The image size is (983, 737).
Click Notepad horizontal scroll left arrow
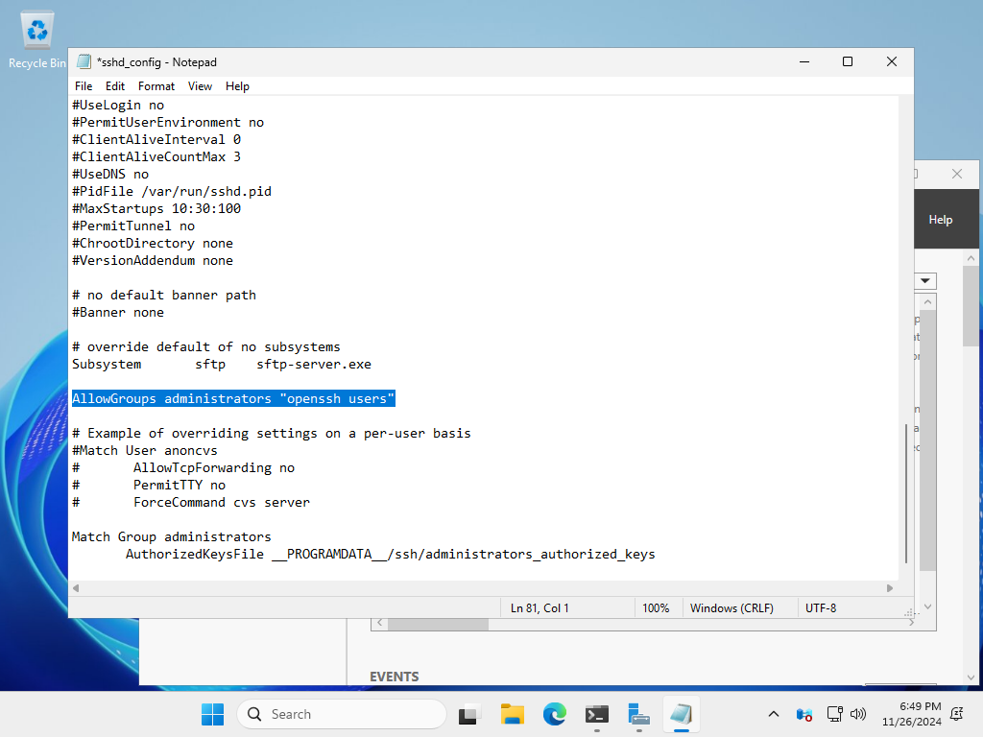[x=76, y=588]
